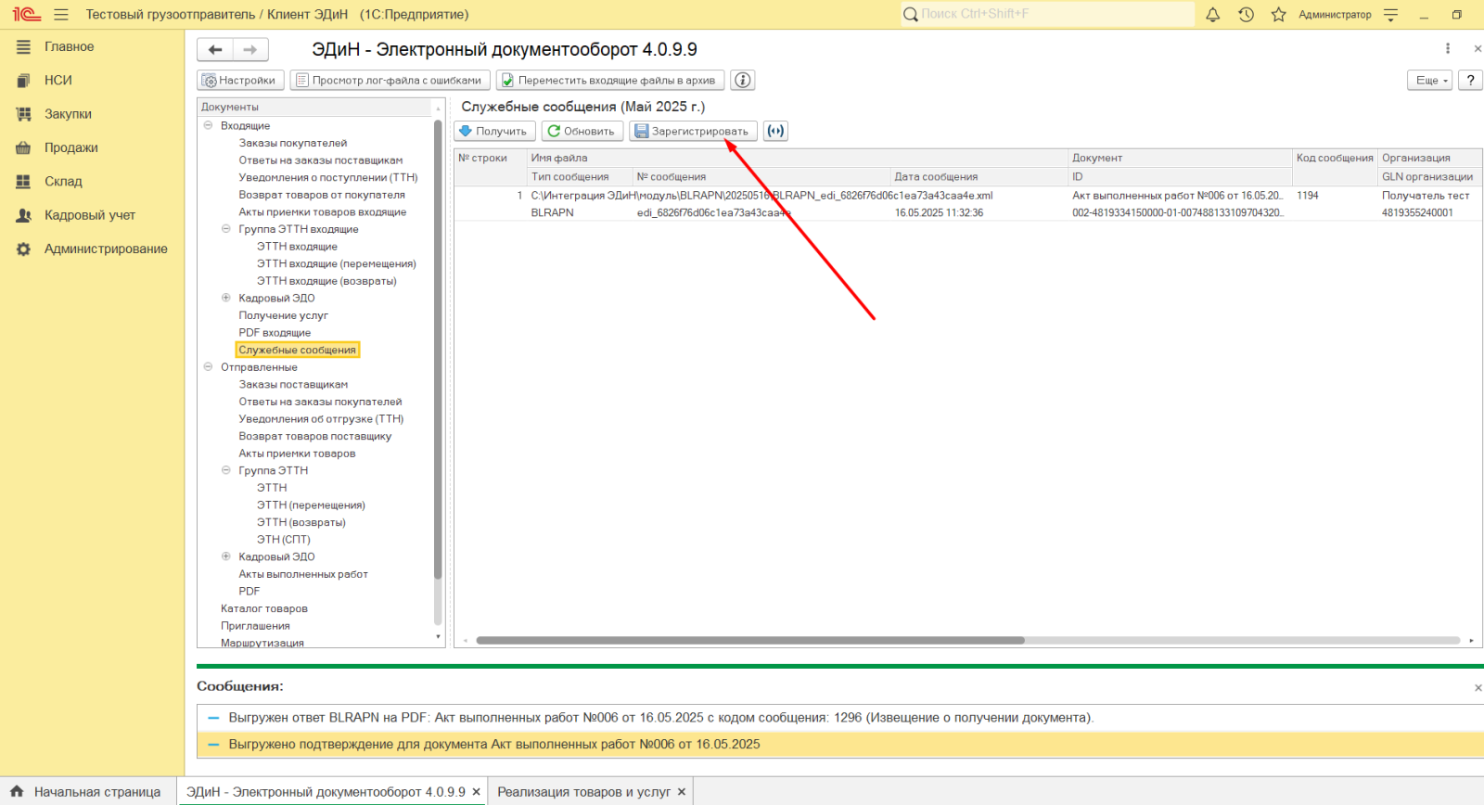Select Заказы поставщикам item

tap(293, 384)
